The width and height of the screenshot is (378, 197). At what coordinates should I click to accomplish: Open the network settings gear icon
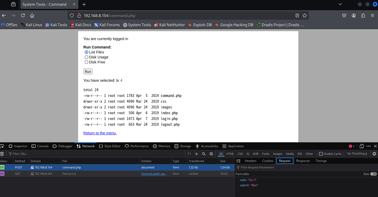(x=374, y=154)
